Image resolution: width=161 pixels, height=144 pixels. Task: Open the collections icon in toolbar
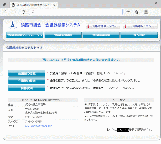(137, 12)
